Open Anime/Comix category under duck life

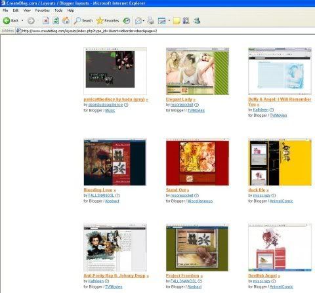pos(281,201)
